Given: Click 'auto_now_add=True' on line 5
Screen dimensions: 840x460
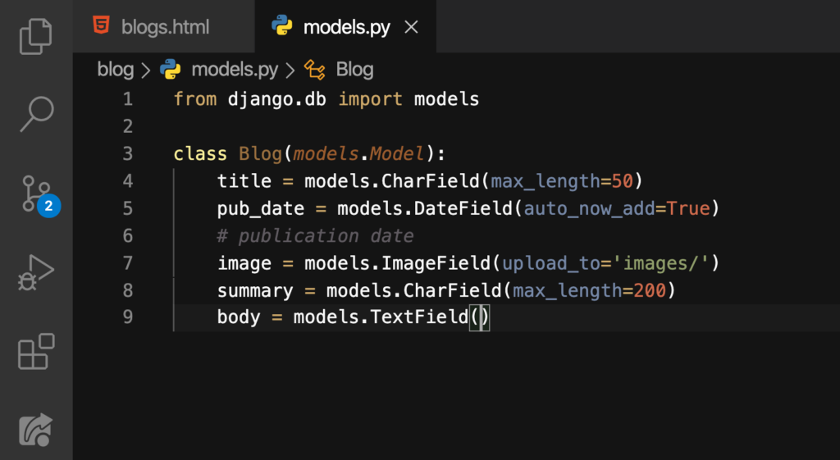Looking at the screenshot, I should (x=617, y=209).
